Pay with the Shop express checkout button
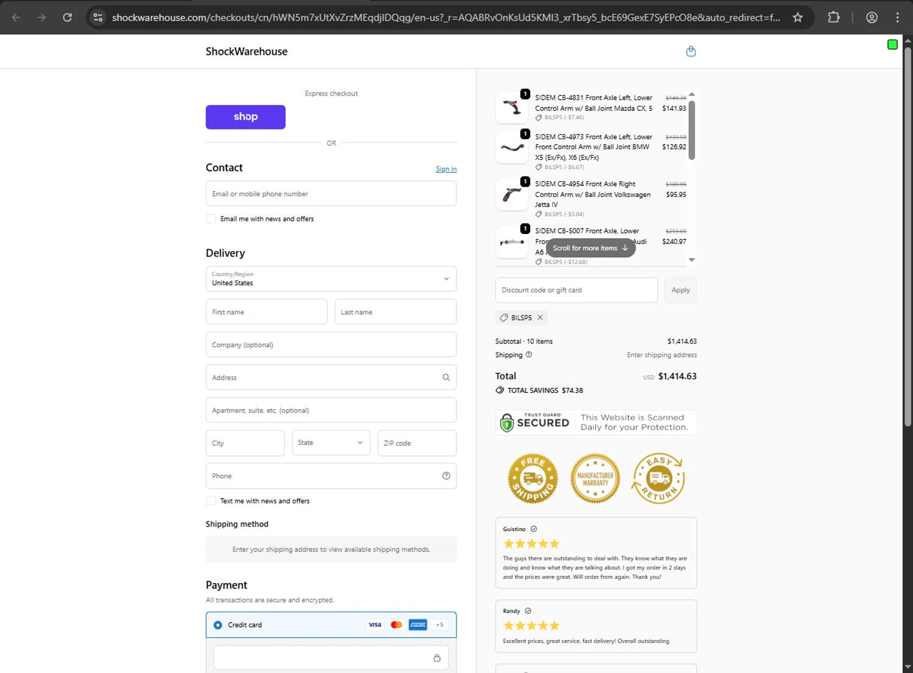Screen dimensions: 913x673 [x=245, y=117]
